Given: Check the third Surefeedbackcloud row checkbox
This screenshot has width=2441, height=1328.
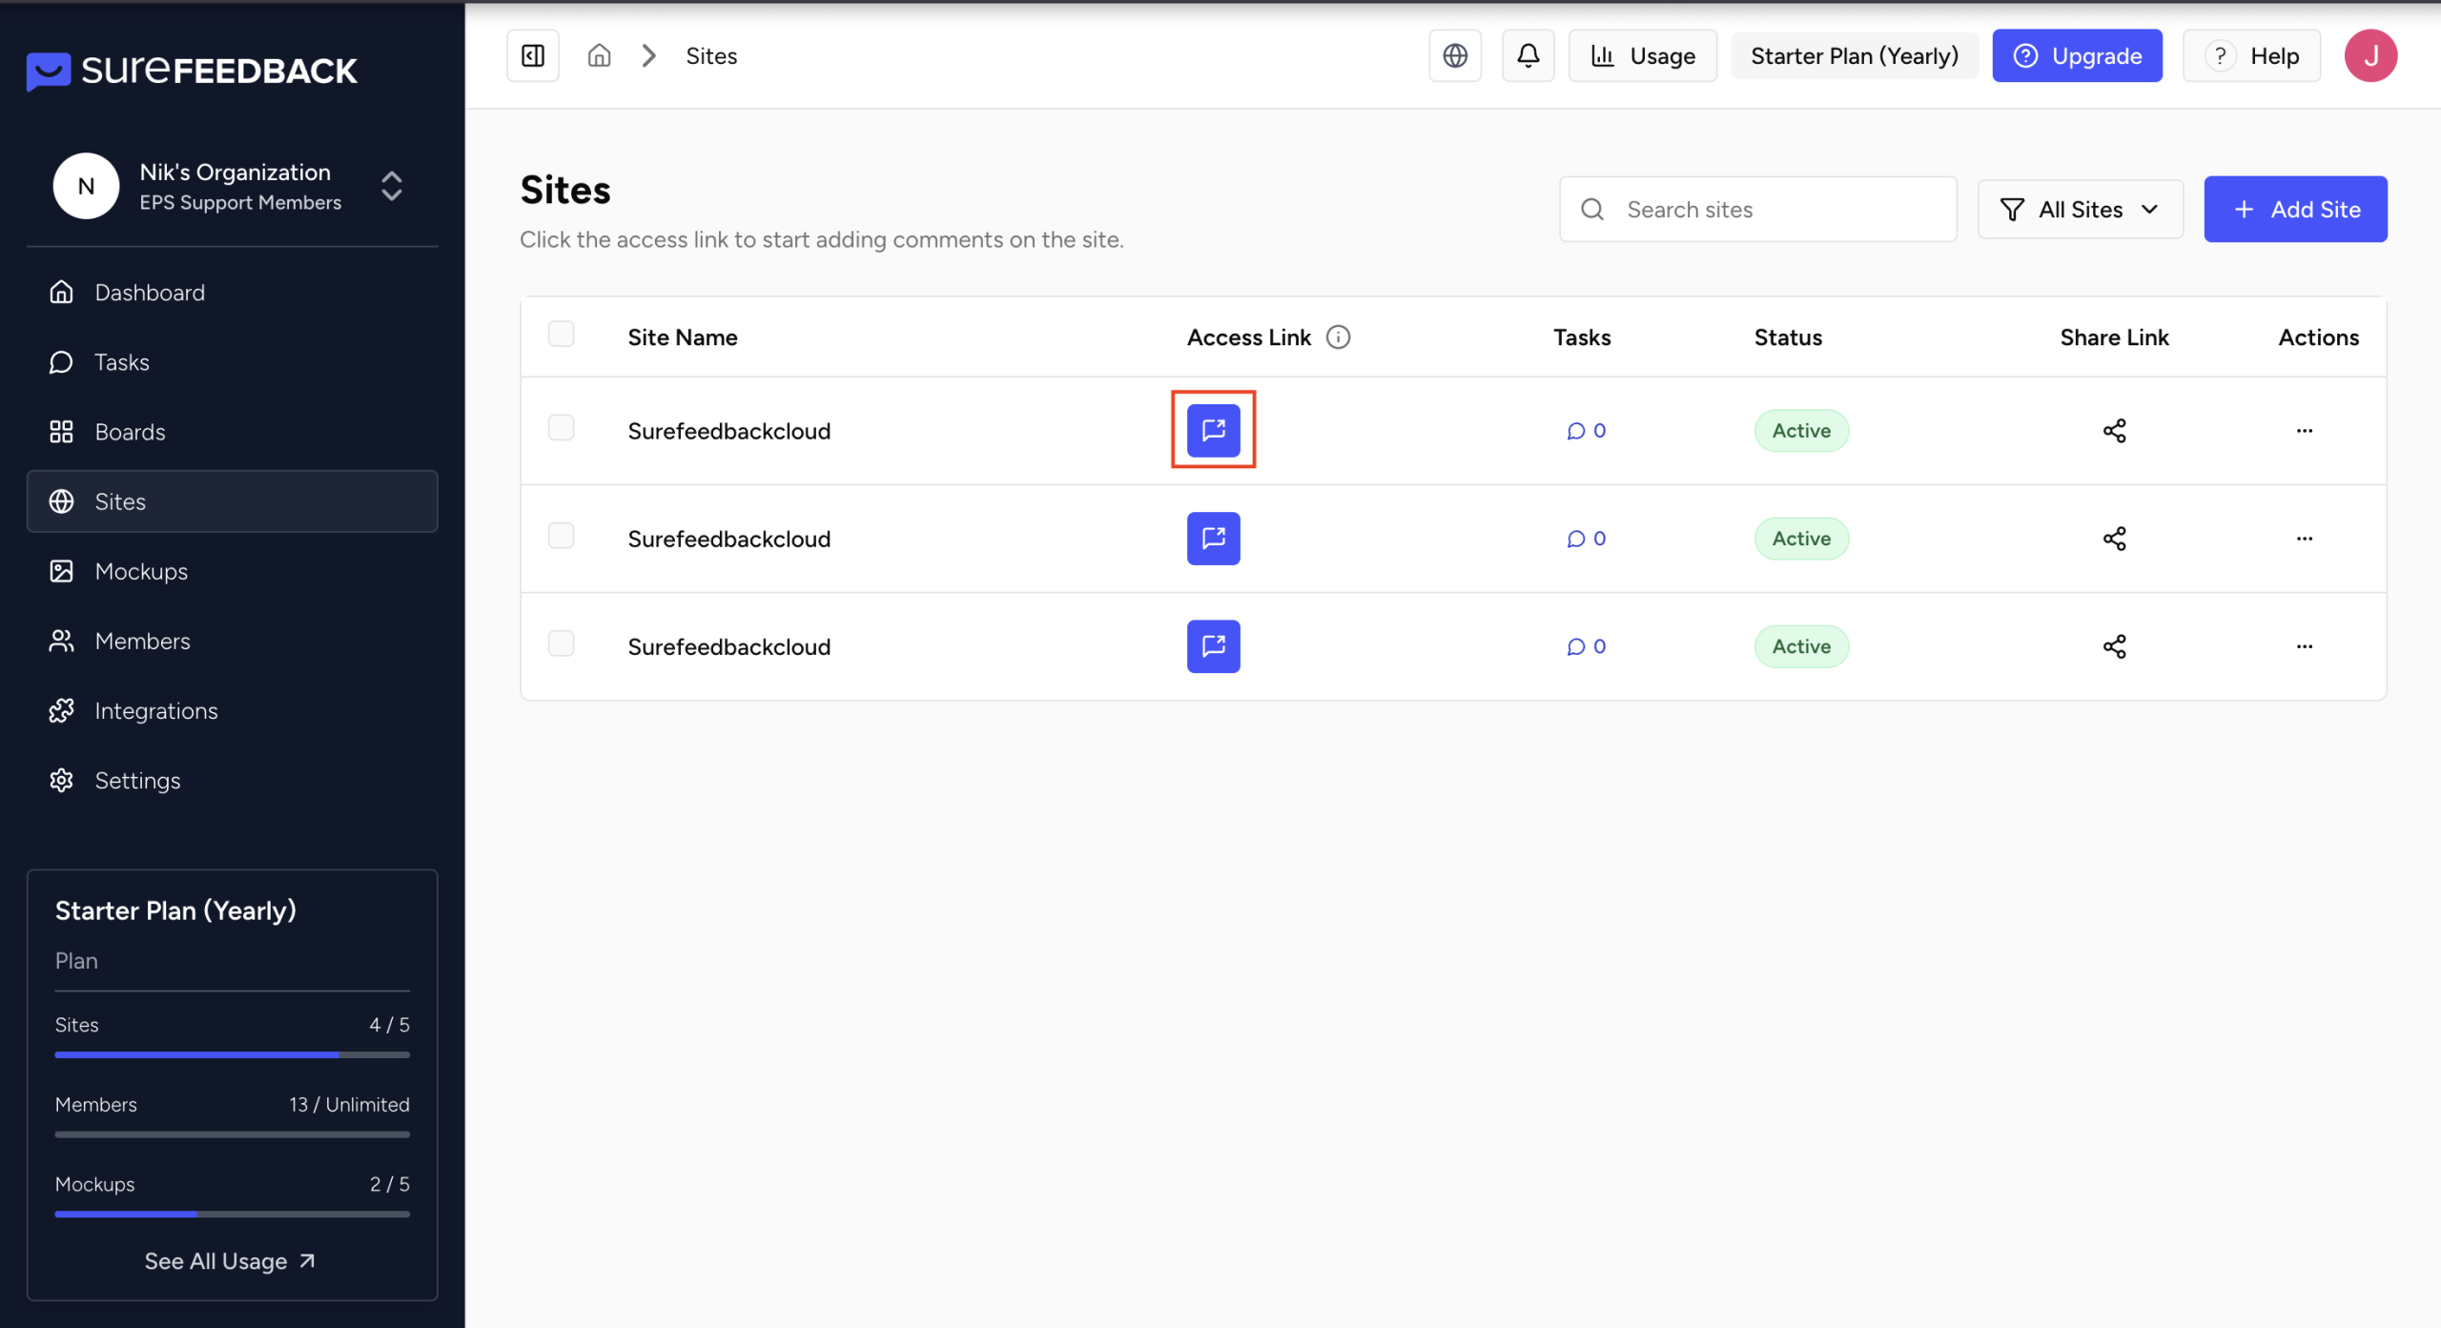Looking at the screenshot, I should click(561, 644).
